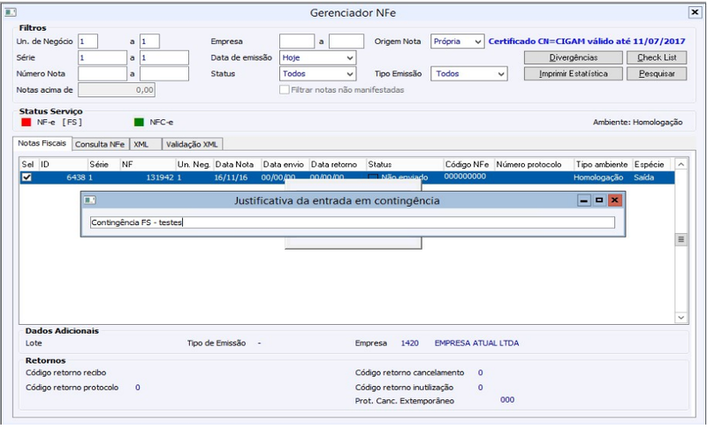This screenshot has height=430, width=707.
Task: Maximize the Justificativa dialog
Action: click(599, 200)
